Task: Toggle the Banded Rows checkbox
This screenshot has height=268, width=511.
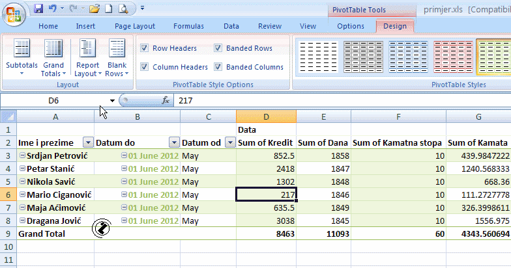Action: tap(218, 48)
